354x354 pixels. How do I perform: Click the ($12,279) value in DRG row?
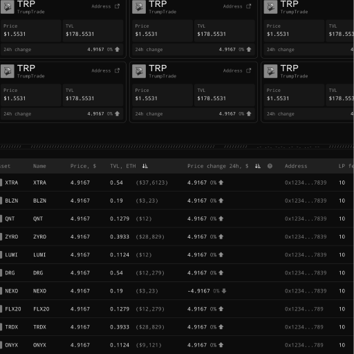[x=150, y=272]
